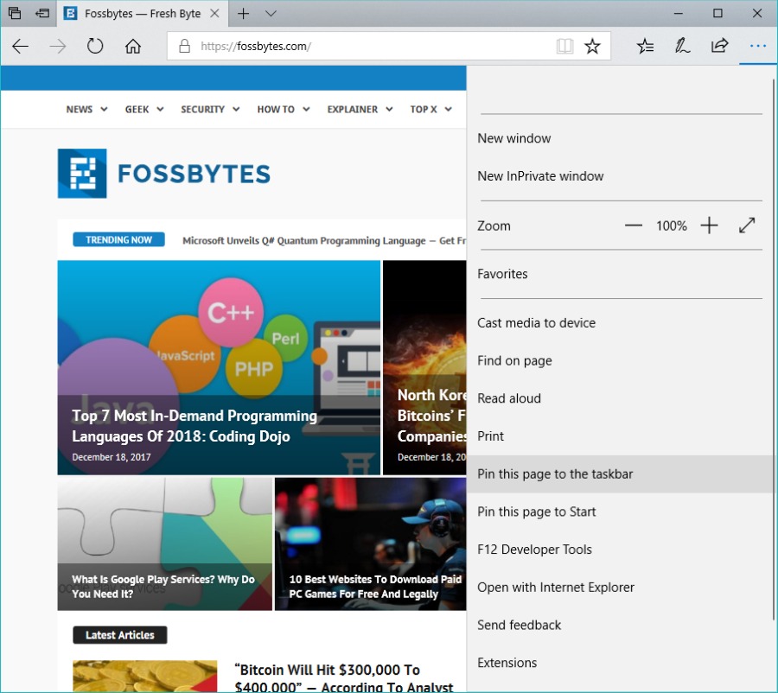Start a Web Note with the pen icon

(x=682, y=46)
